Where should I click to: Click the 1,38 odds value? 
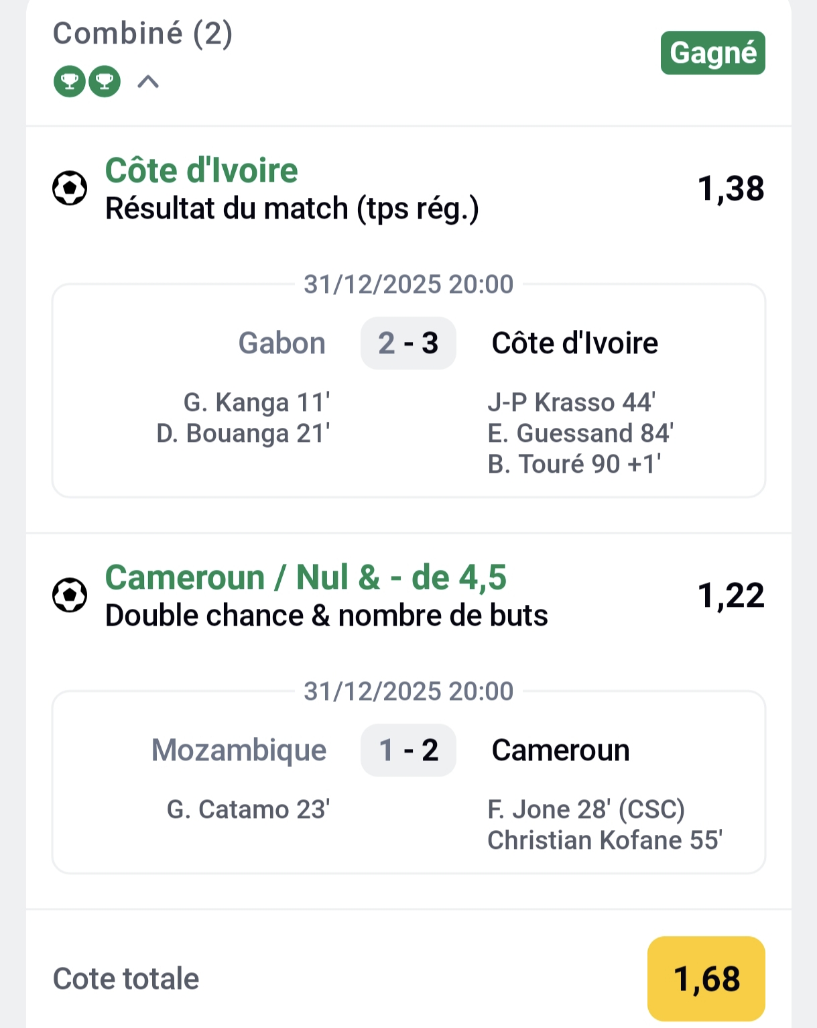pos(731,188)
